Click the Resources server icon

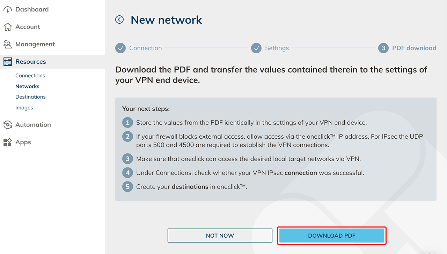point(7,62)
